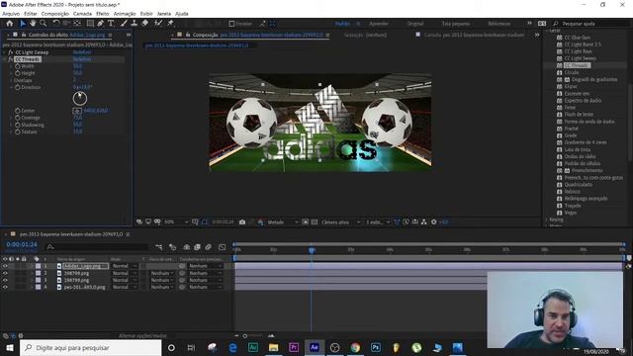Select the Puppet Pin tool
The width and height of the screenshot is (633, 356).
coord(170,24)
